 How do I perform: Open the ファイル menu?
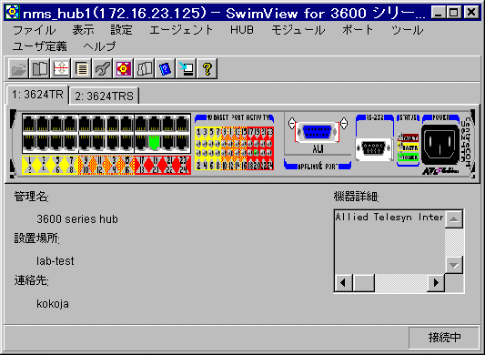click(x=35, y=30)
